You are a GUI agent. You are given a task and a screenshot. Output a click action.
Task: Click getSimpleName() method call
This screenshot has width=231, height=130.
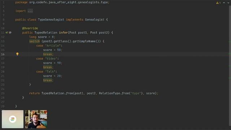coord(87,41)
